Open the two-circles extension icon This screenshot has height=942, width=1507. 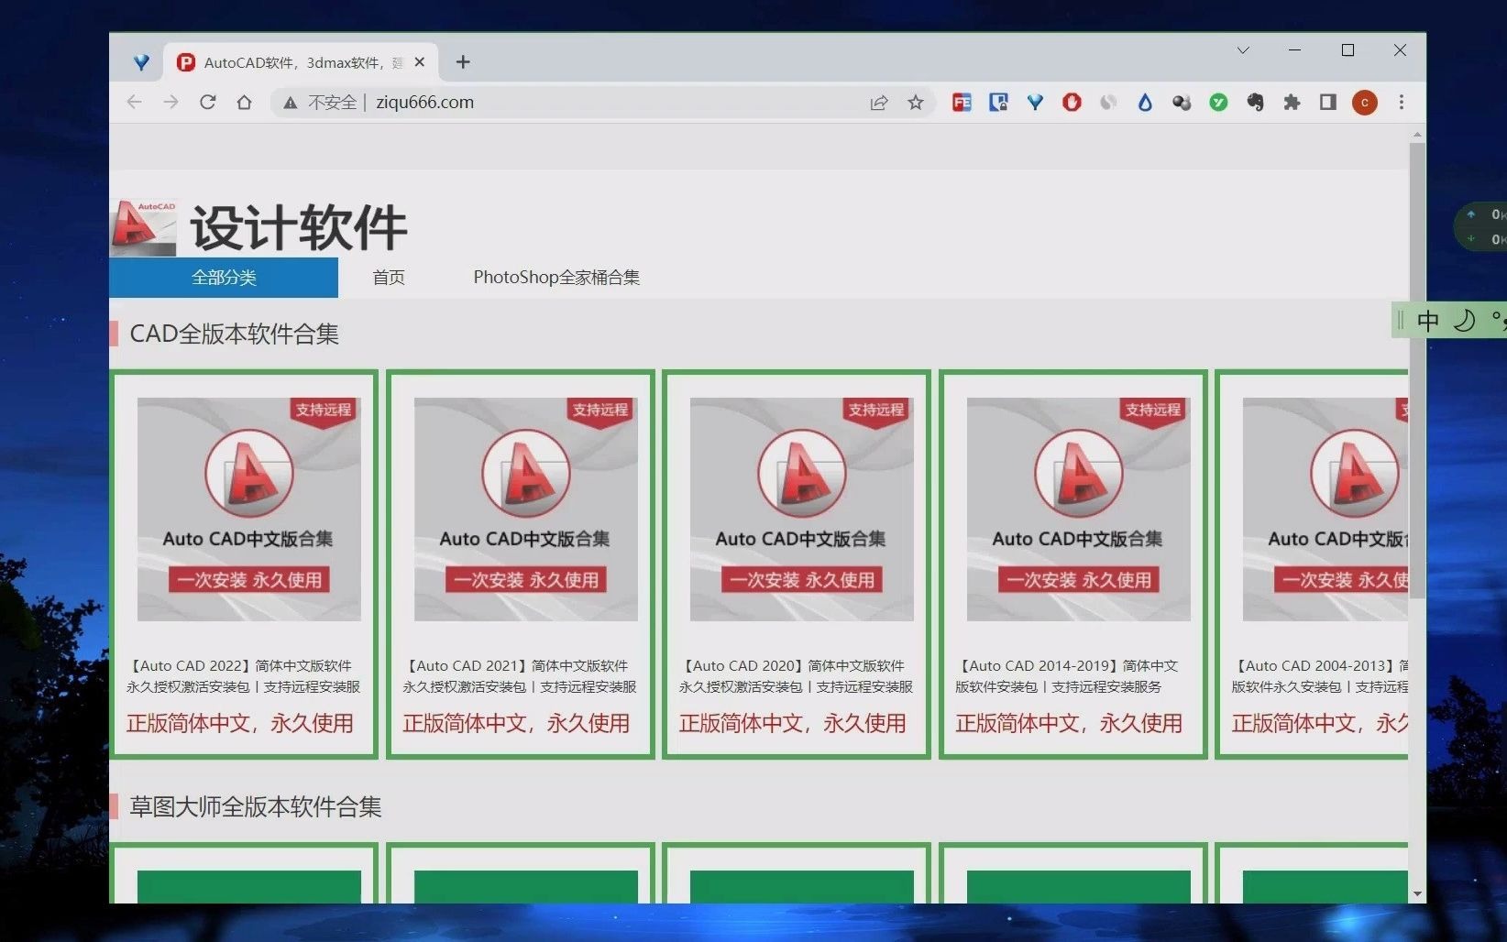1182,103
